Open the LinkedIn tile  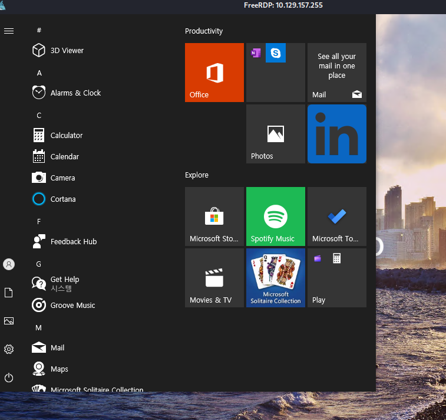tap(337, 134)
